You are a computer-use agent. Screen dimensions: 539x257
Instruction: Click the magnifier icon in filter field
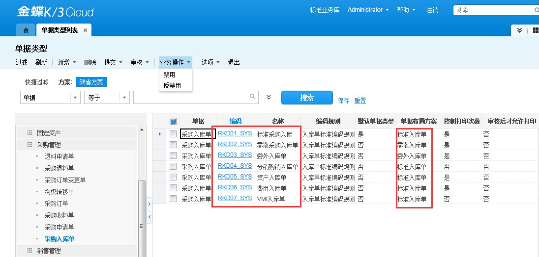point(252,97)
